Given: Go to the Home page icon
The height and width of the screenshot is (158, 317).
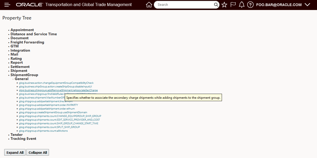Looking at the screenshot, I should click(x=149, y=5).
